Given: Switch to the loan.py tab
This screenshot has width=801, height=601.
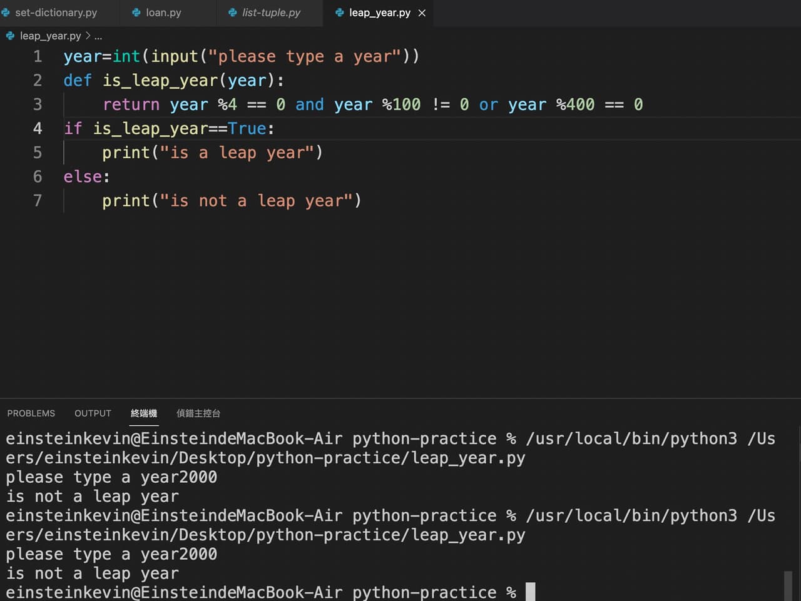Looking at the screenshot, I should [163, 13].
